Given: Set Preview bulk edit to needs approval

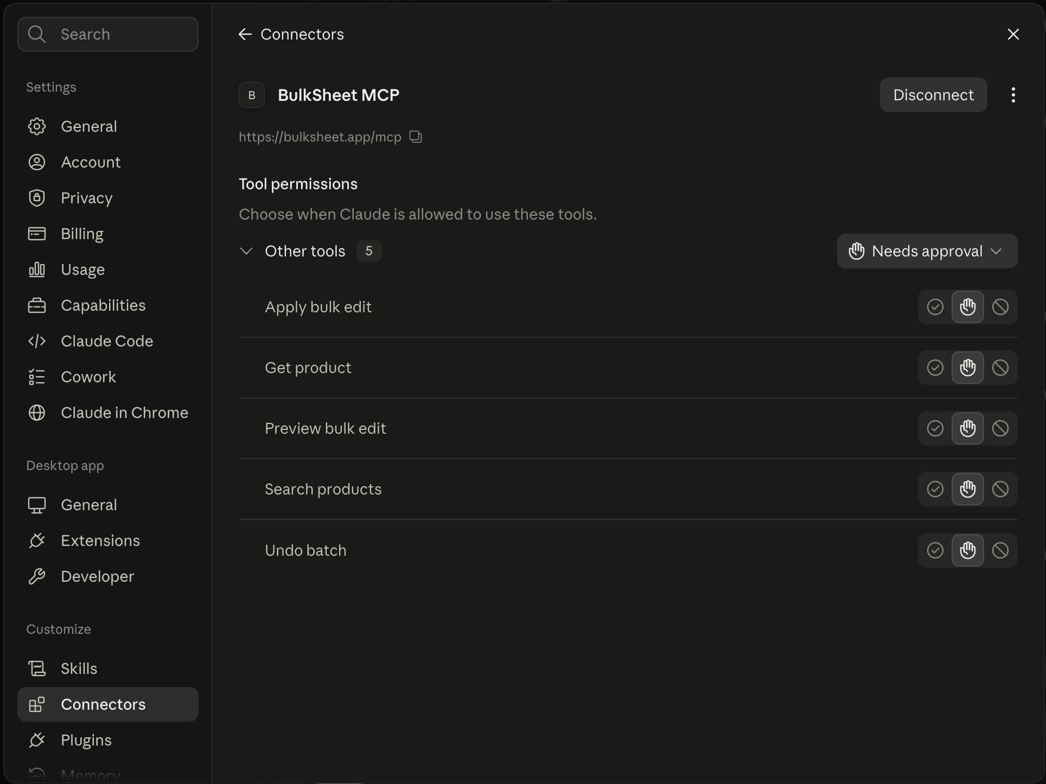Looking at the screenshot, I should [x=967, y=428].
